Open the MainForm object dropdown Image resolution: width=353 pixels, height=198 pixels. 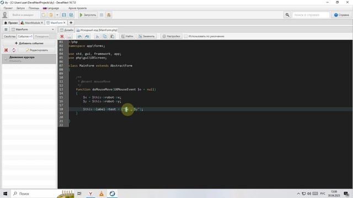click(x=33, y=29)
